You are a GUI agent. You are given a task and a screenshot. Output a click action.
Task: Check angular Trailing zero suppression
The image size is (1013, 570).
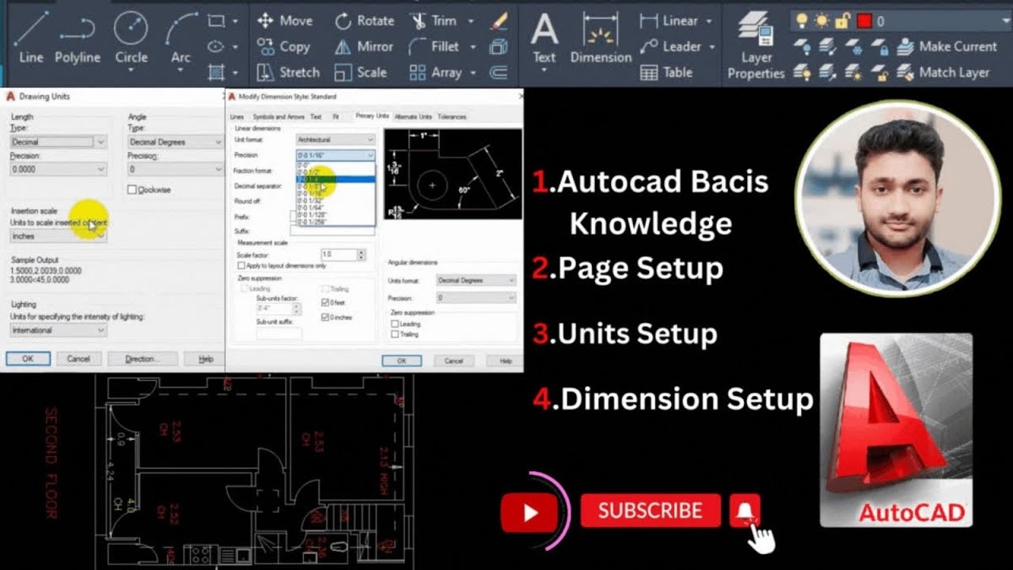[396, 334]
